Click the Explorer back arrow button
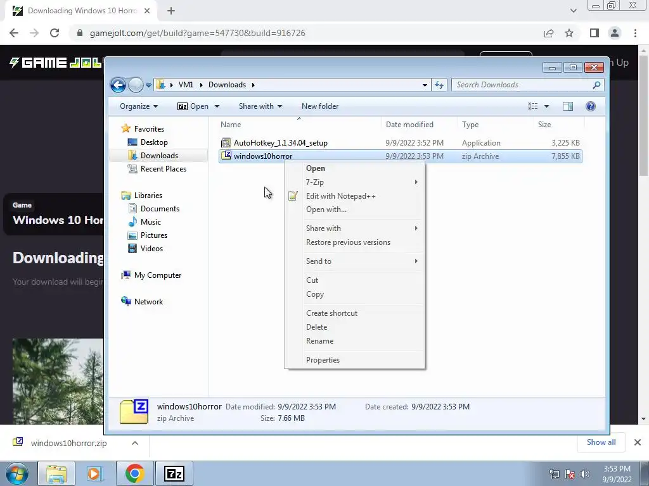 [x=118, y=85]
